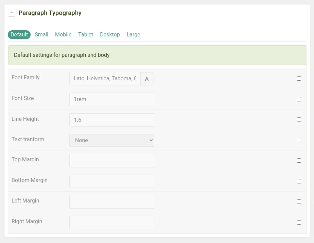Click the Top Margin label

pyautogui.click(x=25, y=160)
